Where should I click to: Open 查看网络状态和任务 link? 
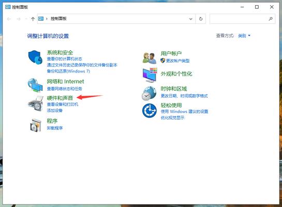pos(64,88)
